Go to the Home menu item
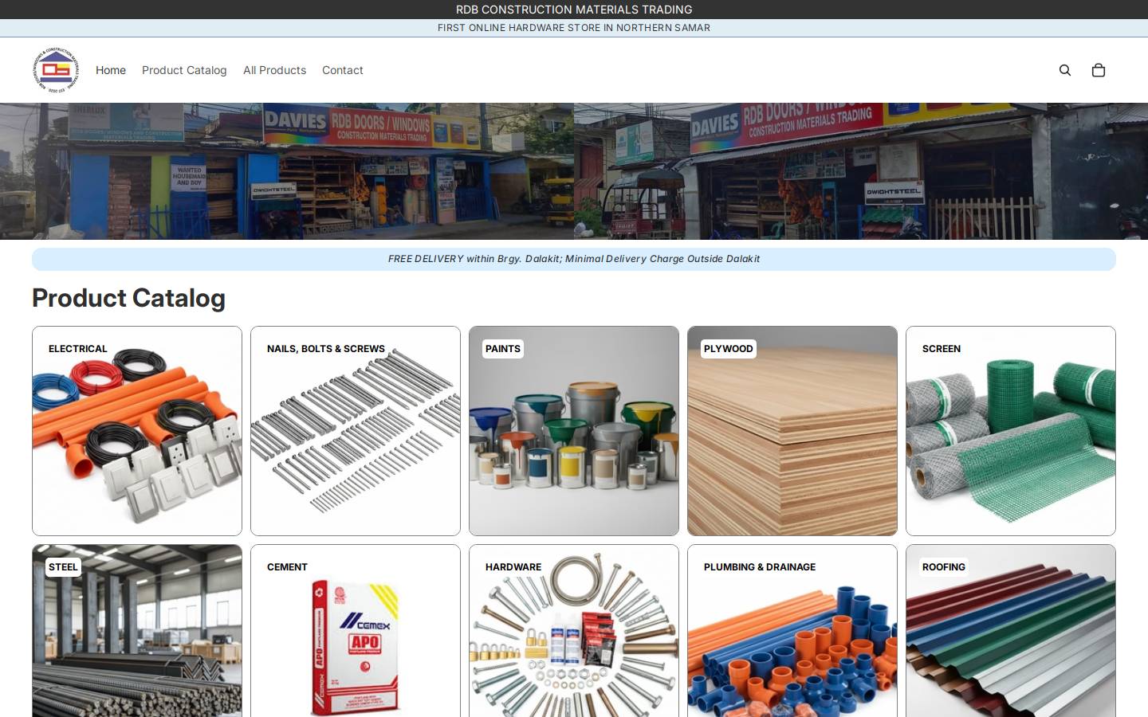Screen dimensions: 1148x717 (x=111, y=70)
